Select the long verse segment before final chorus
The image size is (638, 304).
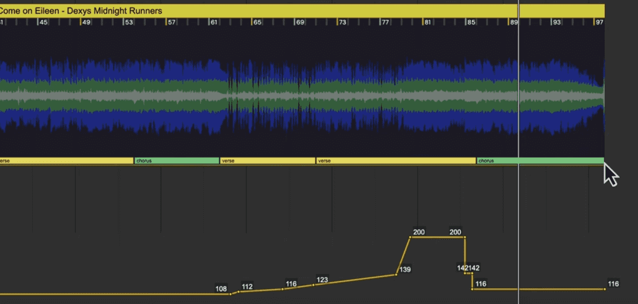pyautogui.click(x=396, y=161)
